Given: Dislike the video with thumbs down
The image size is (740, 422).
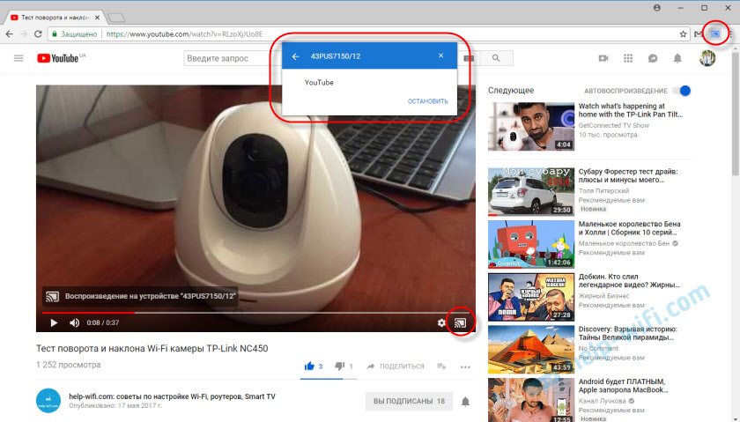Looking at the screenshot, I should coord(339,366).
